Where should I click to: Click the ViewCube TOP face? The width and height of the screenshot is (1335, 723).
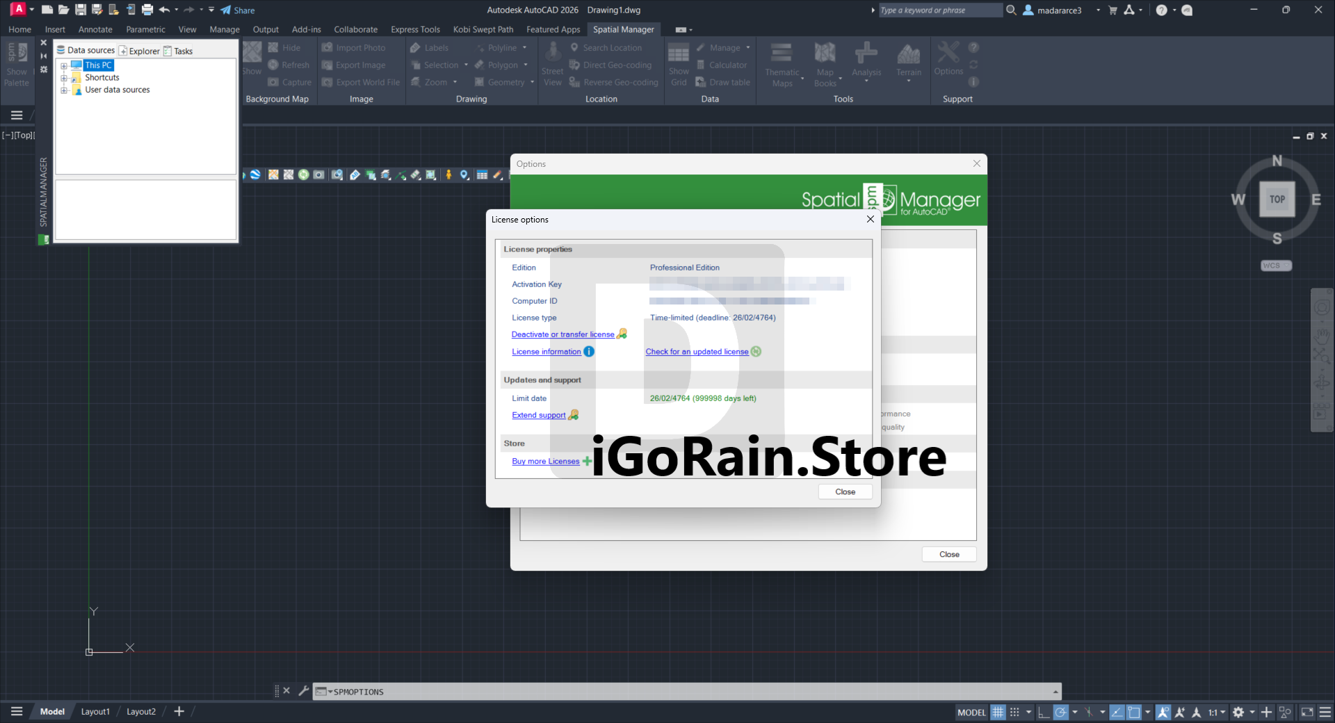(x=1277, y=200)
